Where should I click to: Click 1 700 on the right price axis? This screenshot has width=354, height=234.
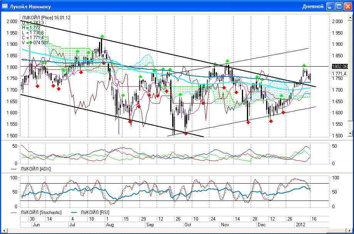tap(337, 90)
